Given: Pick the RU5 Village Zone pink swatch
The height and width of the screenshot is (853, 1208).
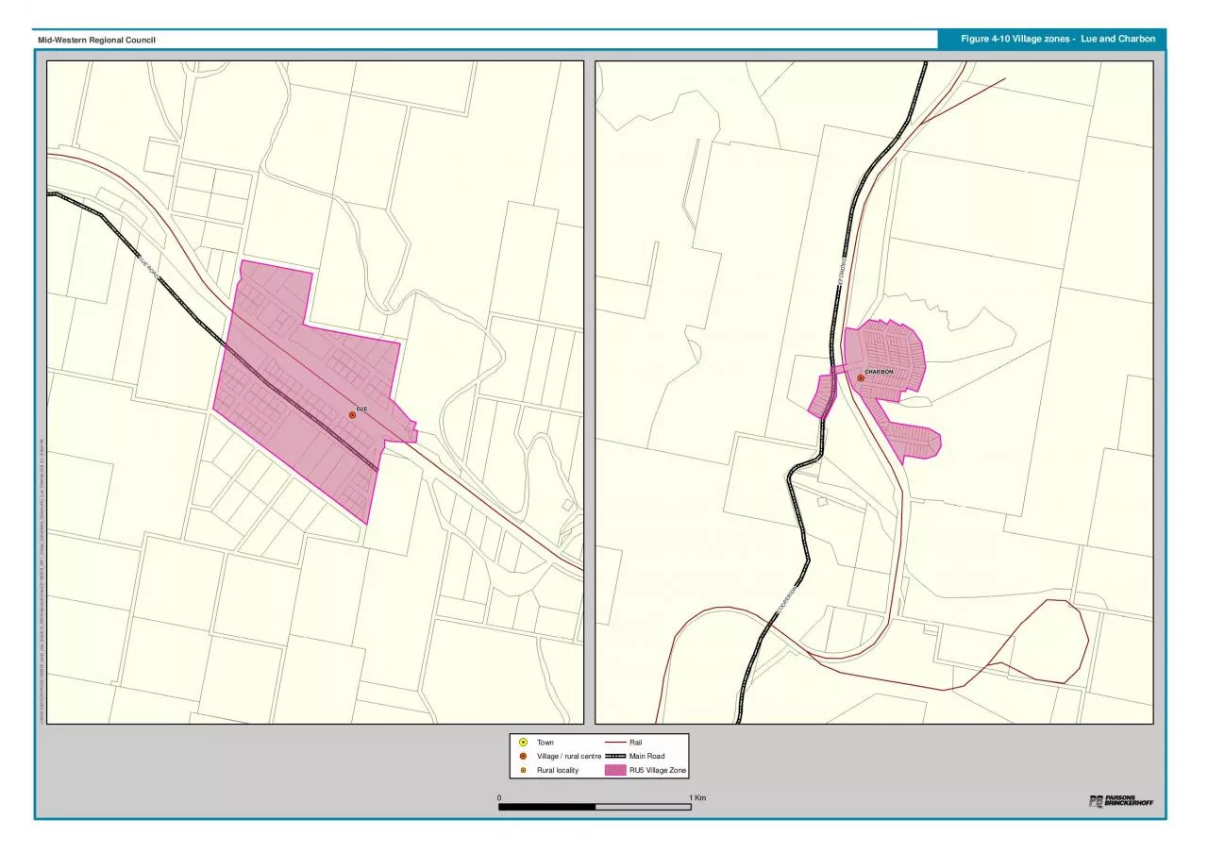Looking at the screenshot, I should [x=615, y=771].
